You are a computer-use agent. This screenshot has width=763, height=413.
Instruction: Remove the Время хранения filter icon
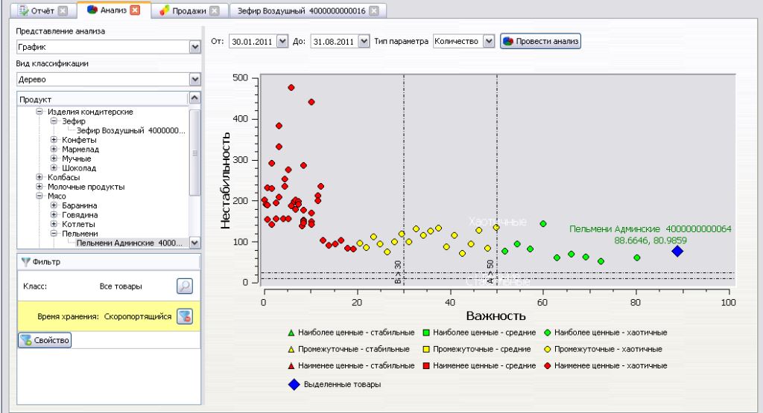click(185, 316)
